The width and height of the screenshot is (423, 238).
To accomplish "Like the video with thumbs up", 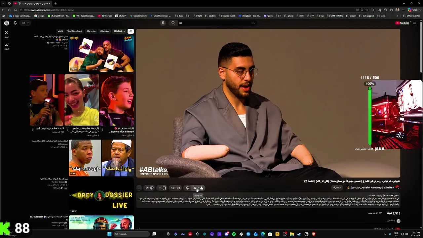I will click(x=199, y=188).
